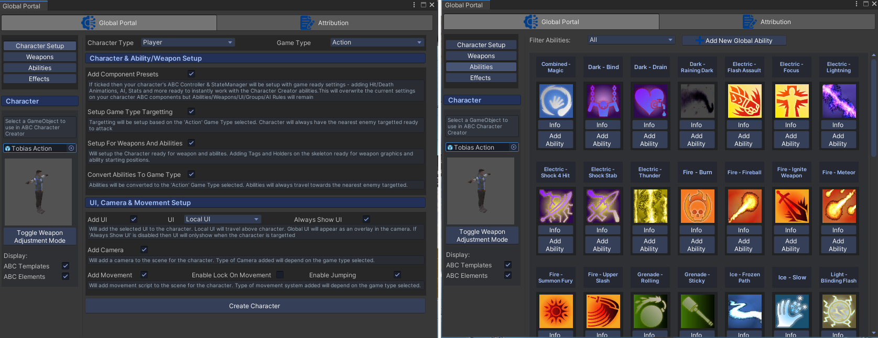Click the Light Blinding Flash icon
Viewport: 878px width, 338px height.
[x=839, y=311]
